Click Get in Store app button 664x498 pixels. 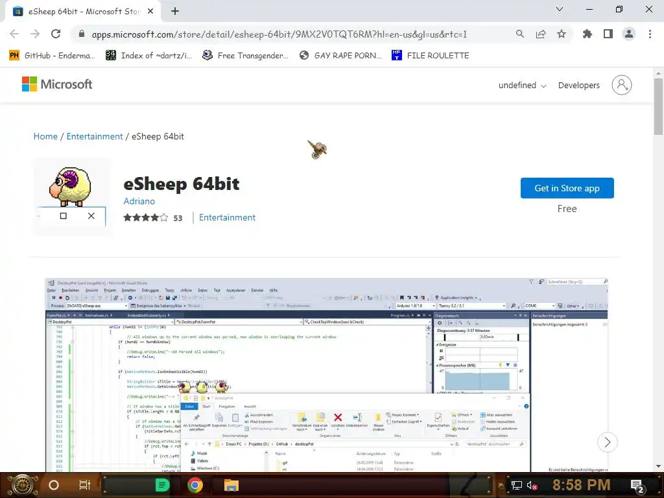[x=567, y=188]
